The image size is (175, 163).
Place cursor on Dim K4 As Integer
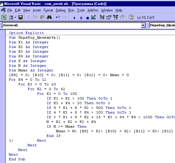tap(29, 56)
